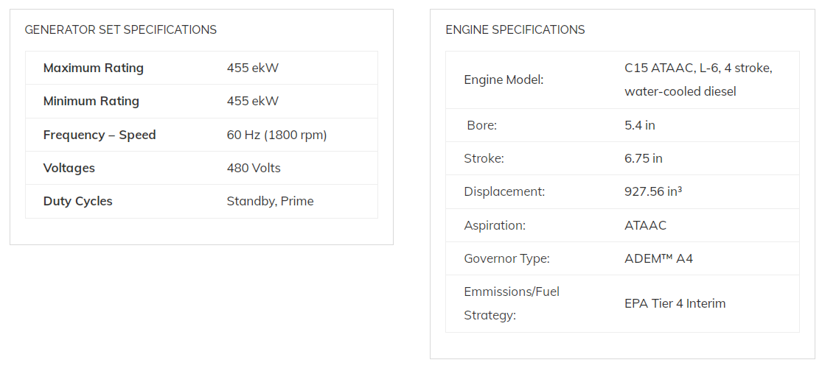Click the Generator Set Specifications heading
Image resolution: width=822 pixels, height=371 pixels.
pyautogui.click(x=121, y=30)
